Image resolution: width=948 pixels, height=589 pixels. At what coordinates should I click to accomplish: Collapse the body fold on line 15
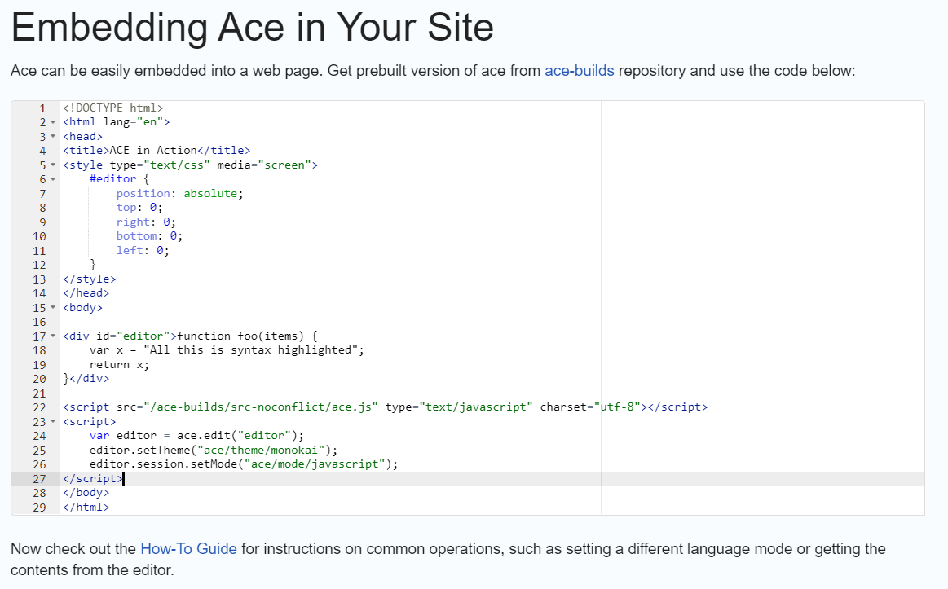53,307
